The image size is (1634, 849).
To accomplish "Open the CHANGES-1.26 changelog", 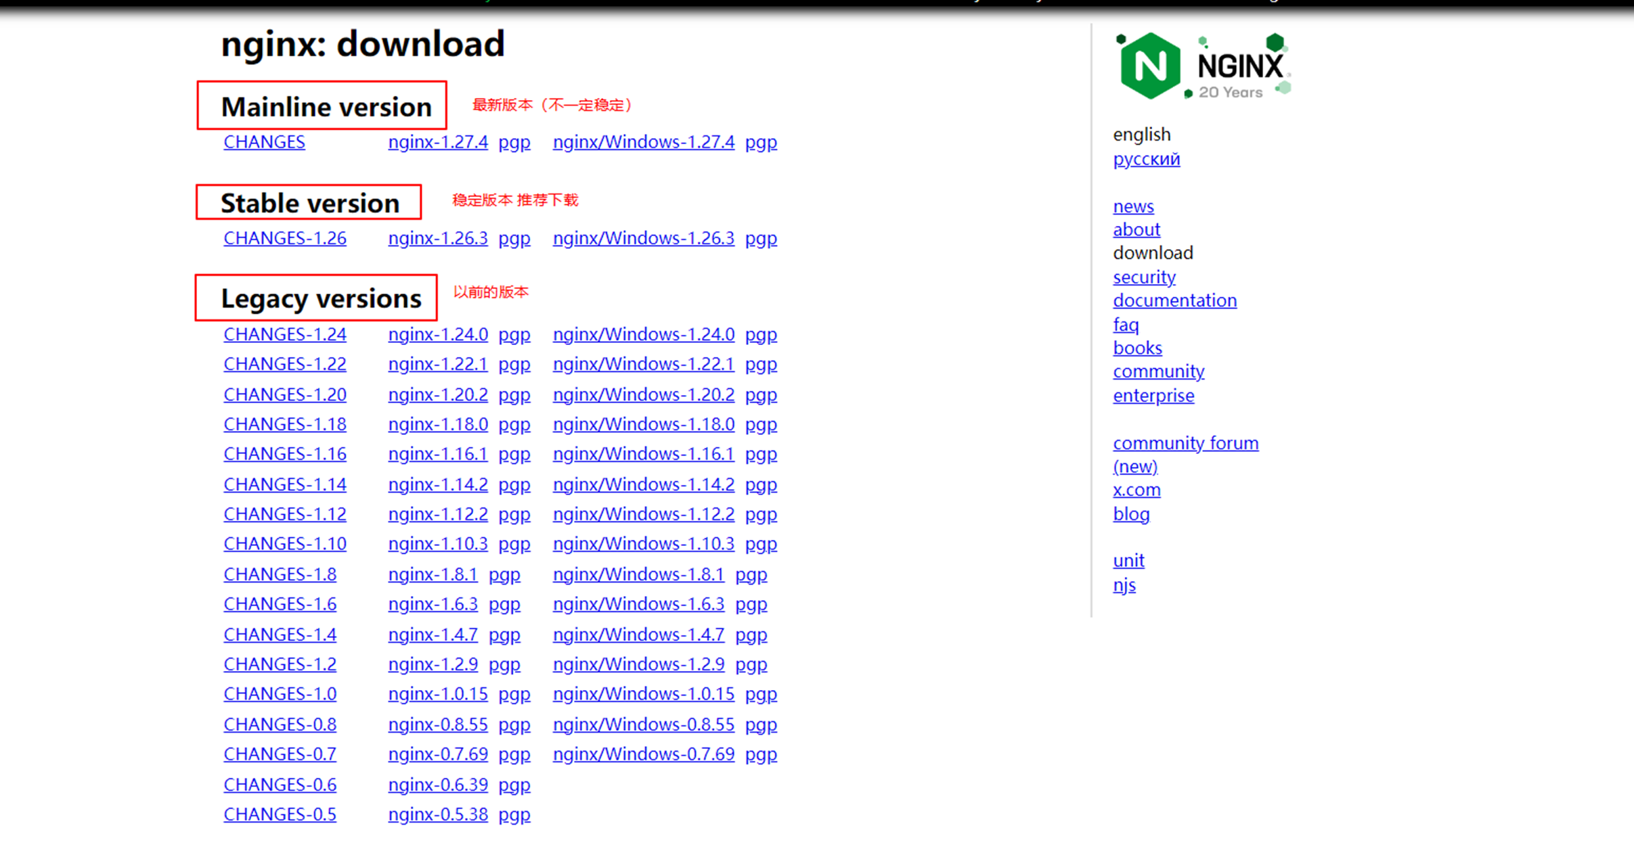I will (x=284, y=238).
